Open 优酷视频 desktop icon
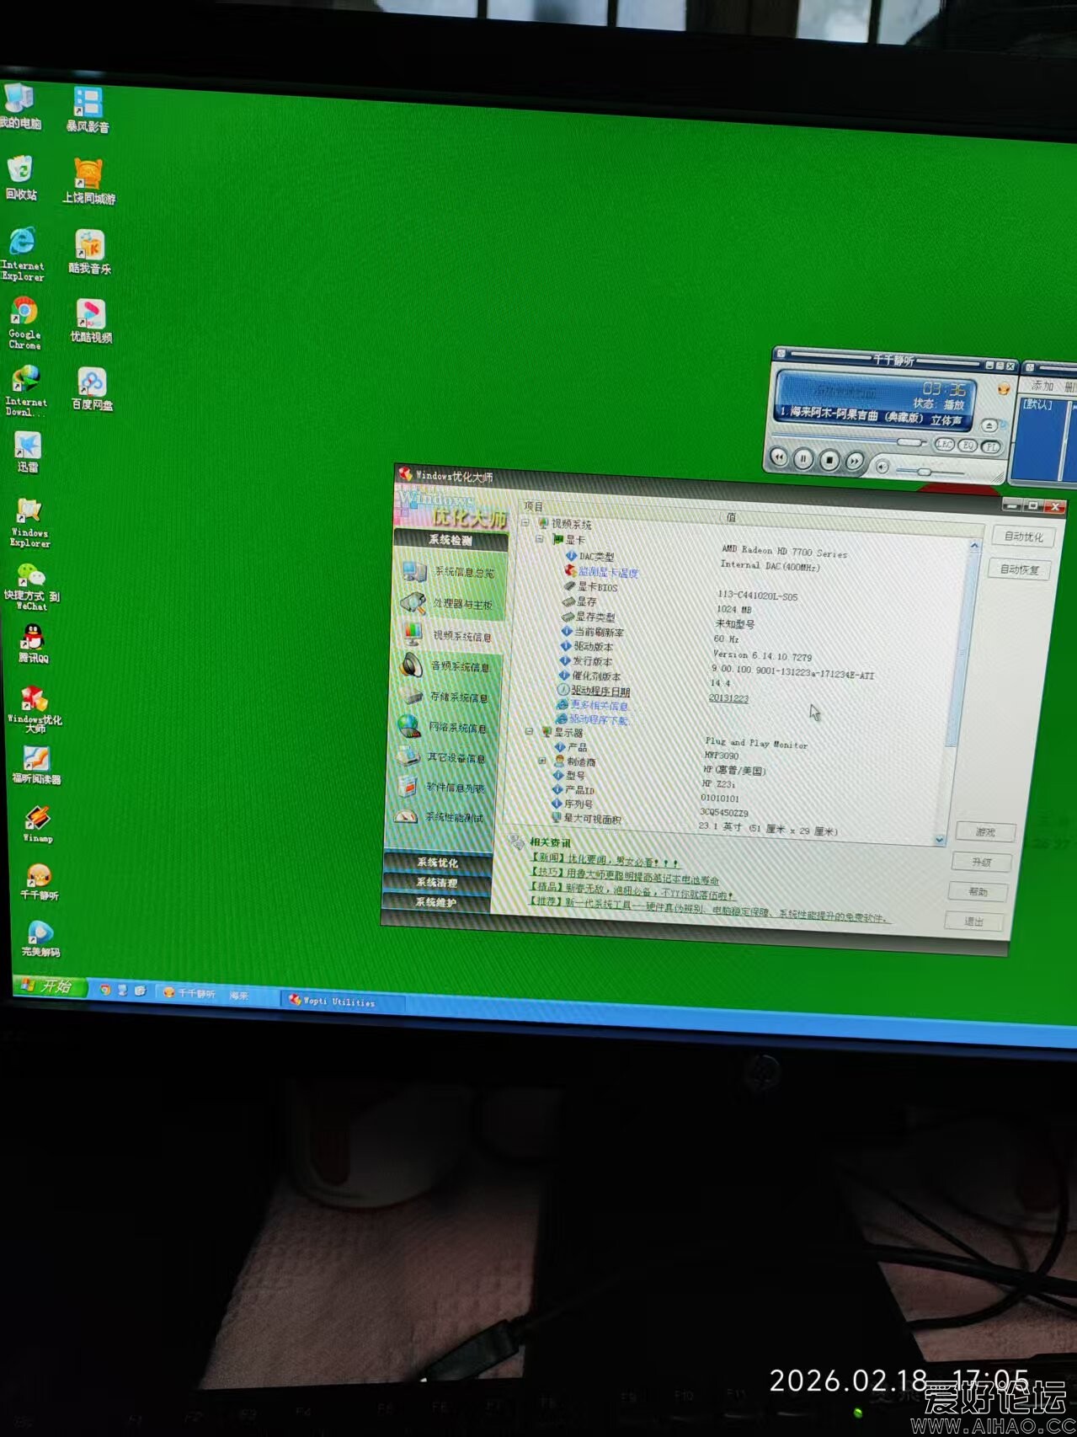This screenshot has width=1077, height=1437. 90,322
